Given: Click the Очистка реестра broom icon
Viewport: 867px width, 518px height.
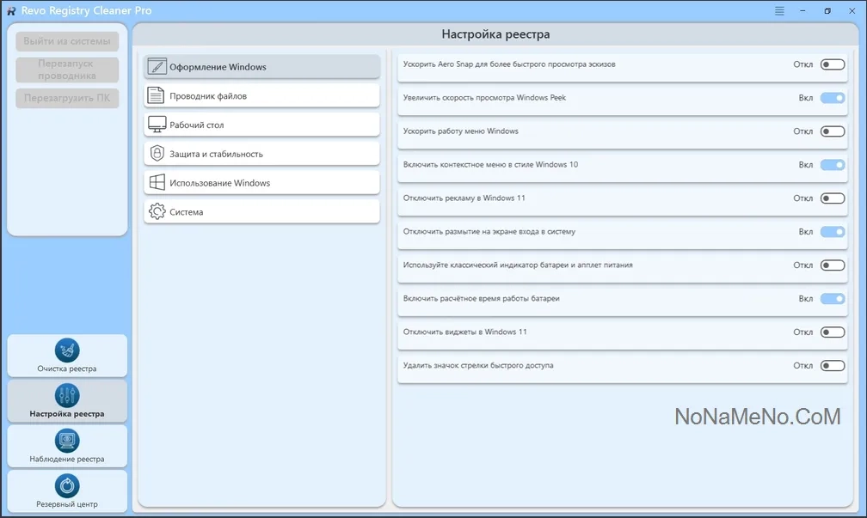Looking at the screenshot, I should coord(67,350).
